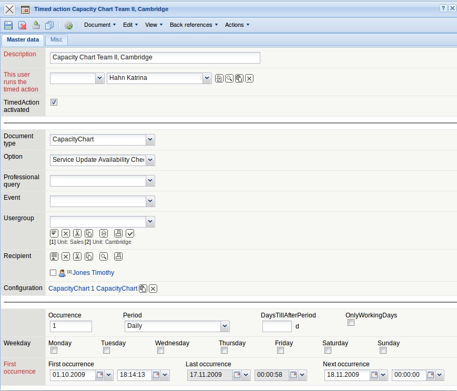
Task: Expand the Professional query dropdown
Action: tap(150, 181)
